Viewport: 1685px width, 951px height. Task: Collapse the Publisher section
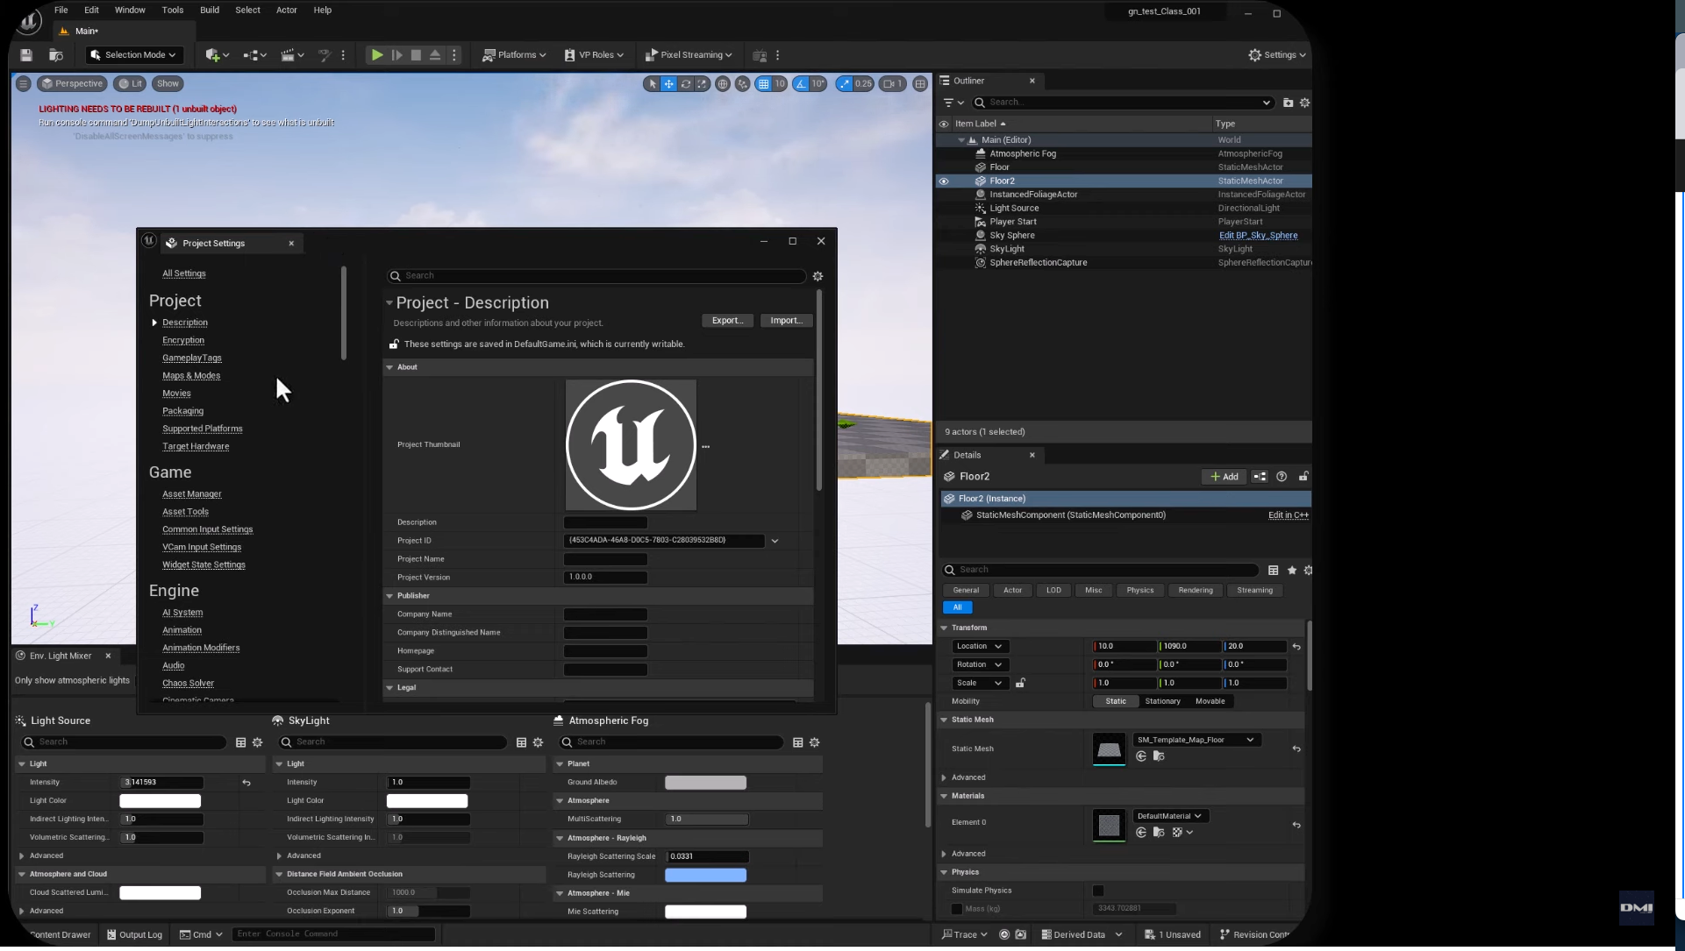point(389,596)
